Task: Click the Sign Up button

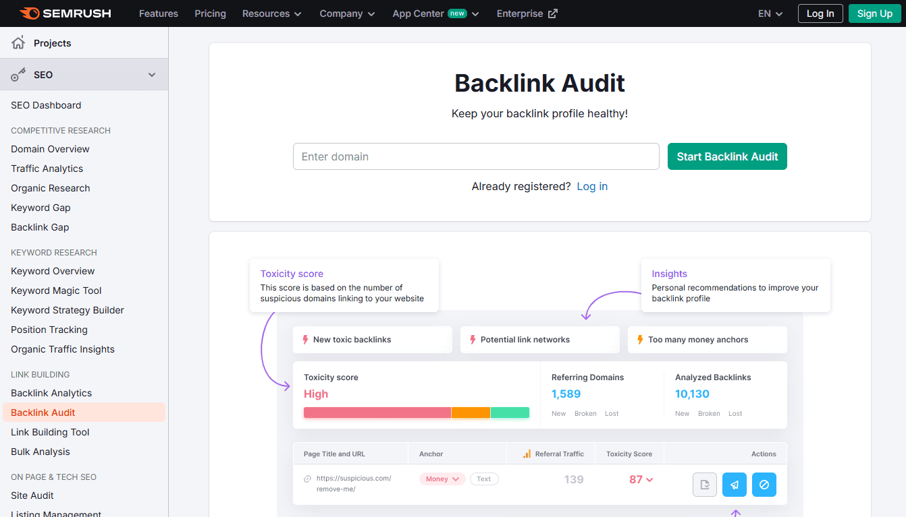Action: pos(875,13)
